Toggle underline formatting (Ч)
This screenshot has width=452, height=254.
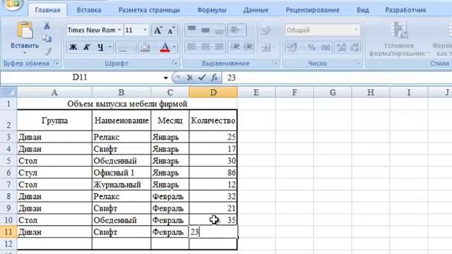100,47
